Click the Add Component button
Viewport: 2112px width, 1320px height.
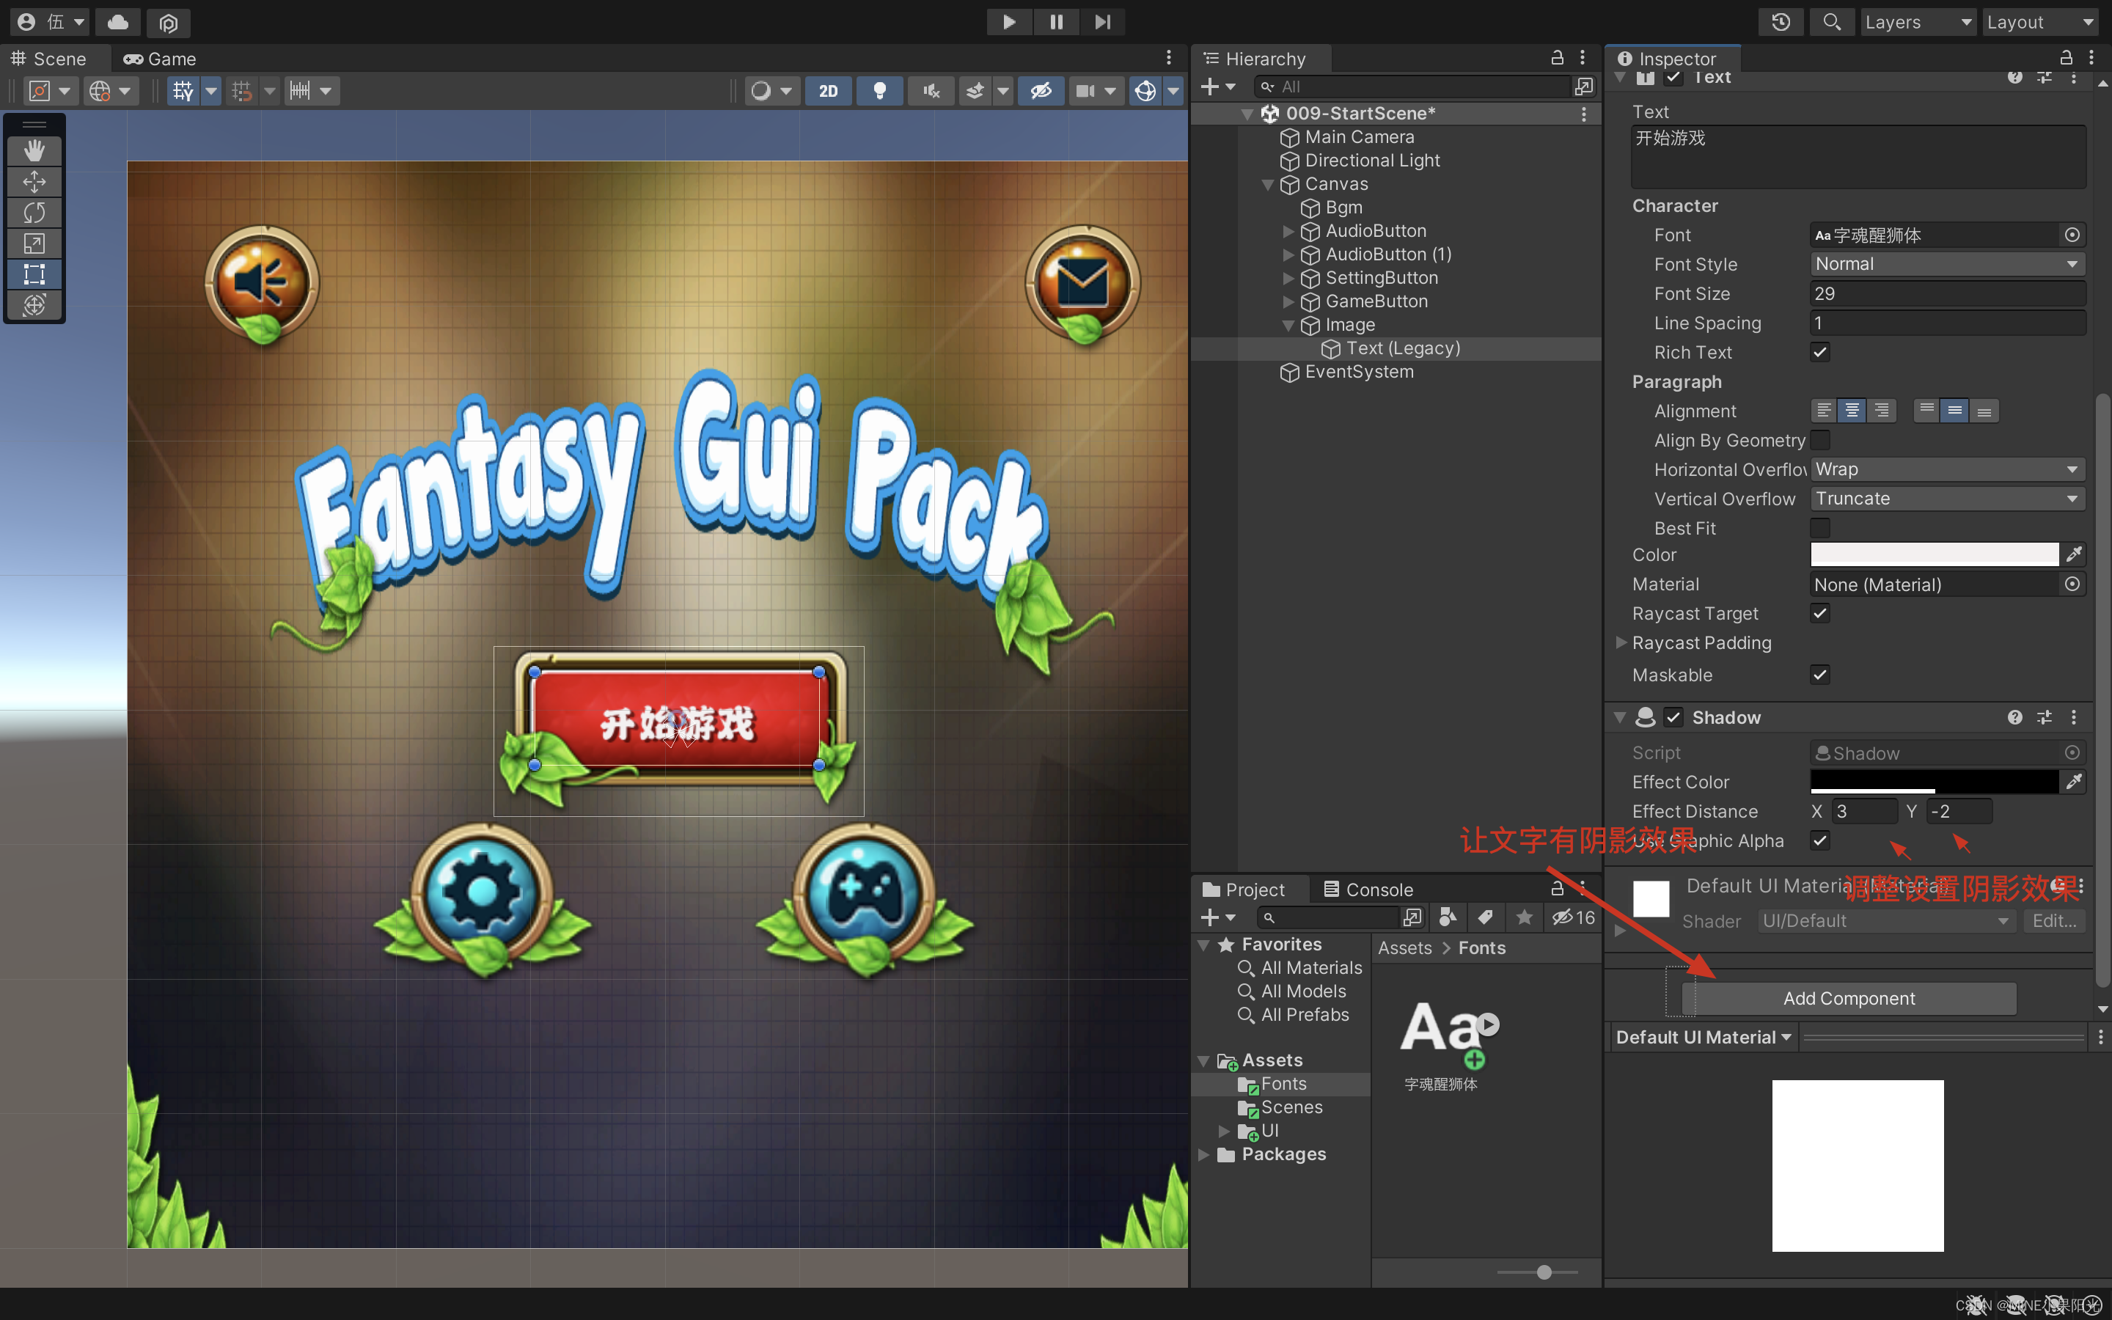1849,999
